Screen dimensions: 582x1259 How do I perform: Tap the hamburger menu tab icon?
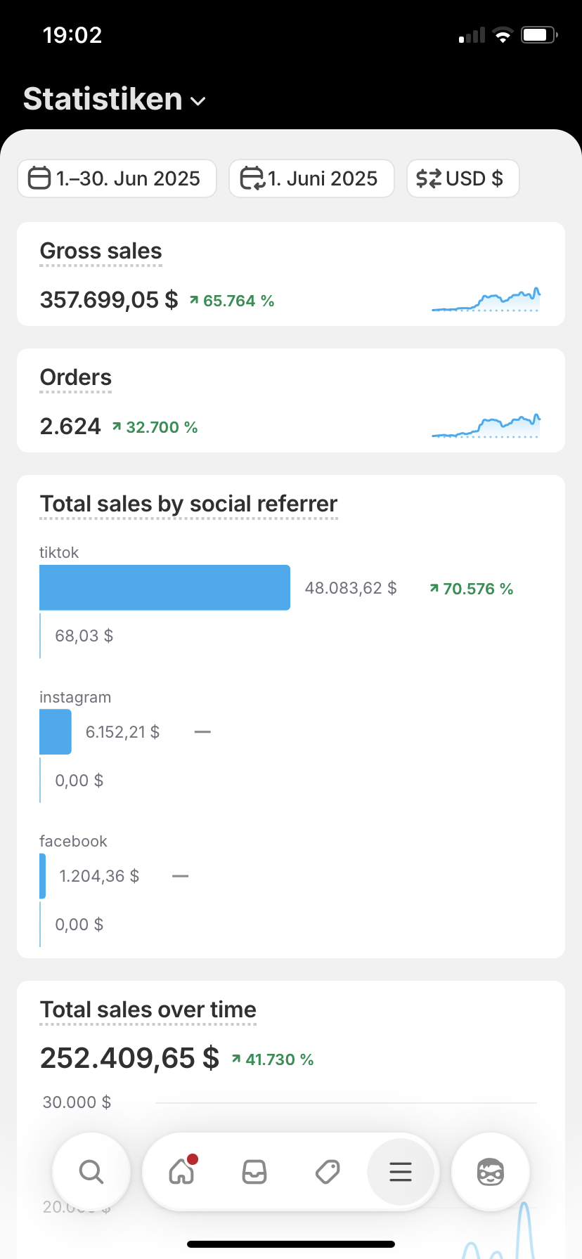pyautogui.click(x=401, y=1172)
